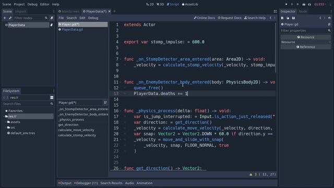
Task: Go to previous object in Inspector history
Action: (x=320, y=18)
